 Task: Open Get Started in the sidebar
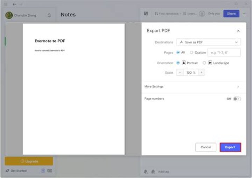16,171
